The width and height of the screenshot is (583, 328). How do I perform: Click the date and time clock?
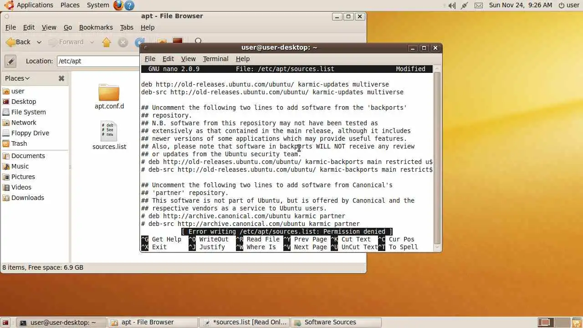[x=521, y=5]
